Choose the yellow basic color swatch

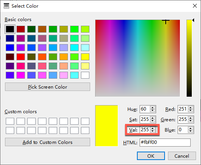tap(85, 57)
